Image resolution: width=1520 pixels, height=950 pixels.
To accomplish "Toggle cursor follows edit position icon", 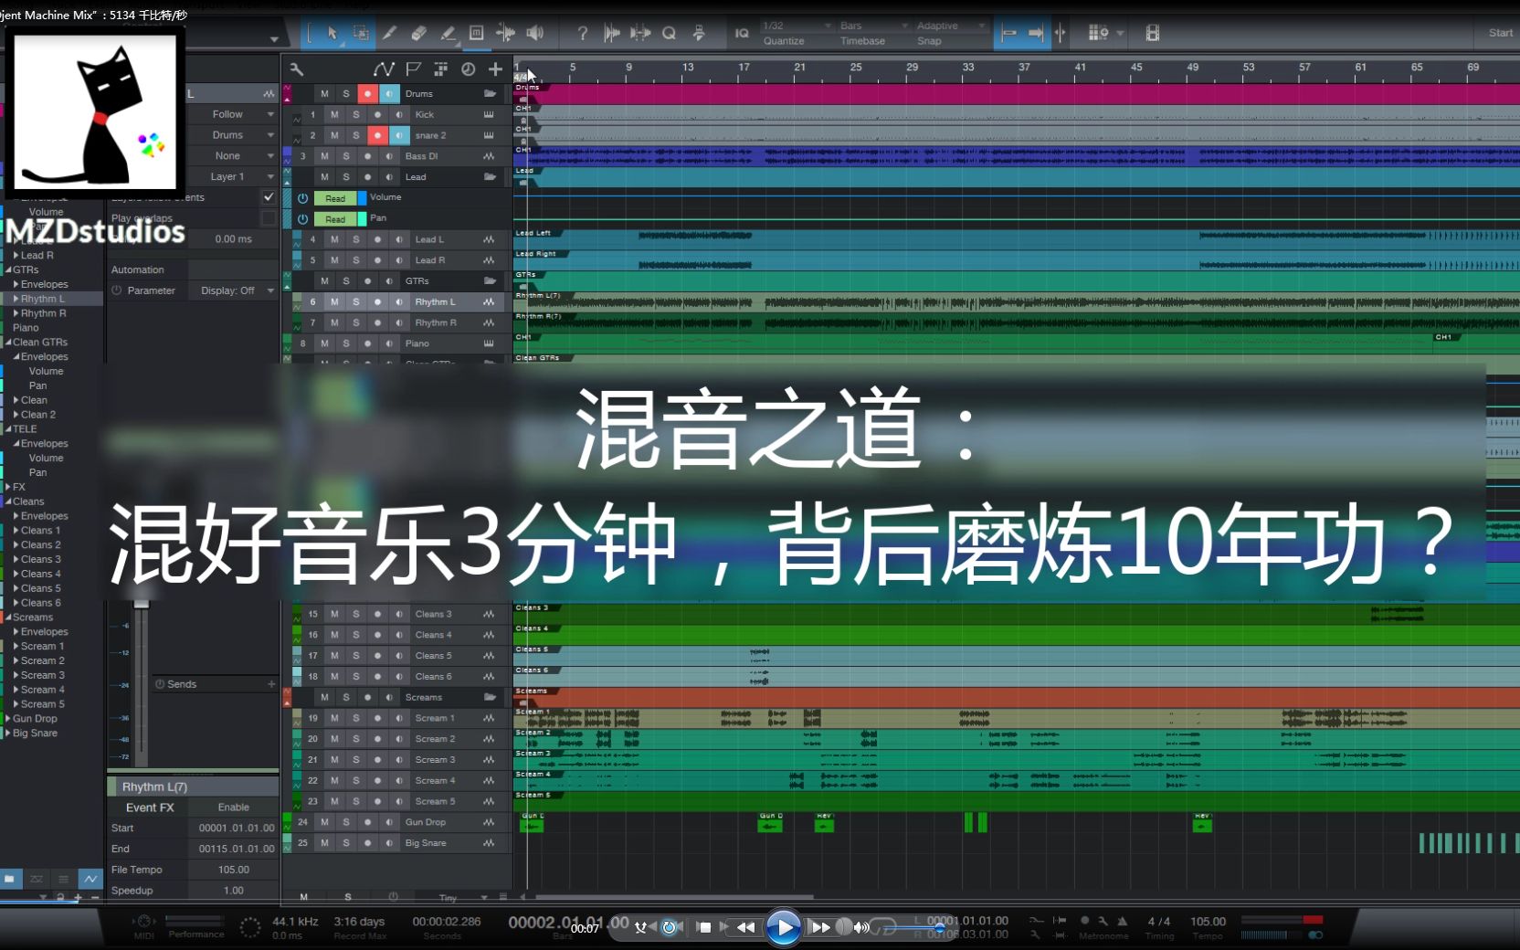I will click(x=1061, y=33).
